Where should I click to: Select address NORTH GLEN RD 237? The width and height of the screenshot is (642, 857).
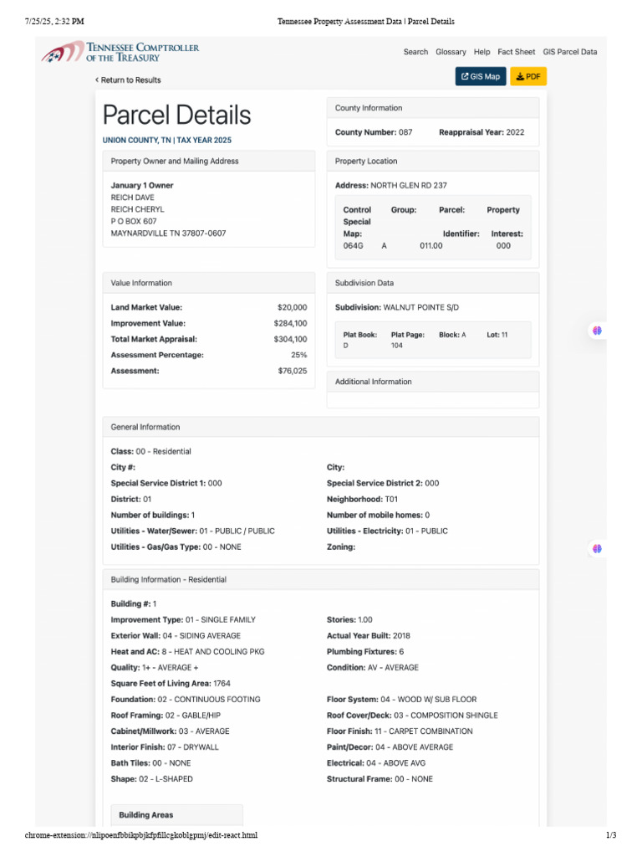point(408,185)
